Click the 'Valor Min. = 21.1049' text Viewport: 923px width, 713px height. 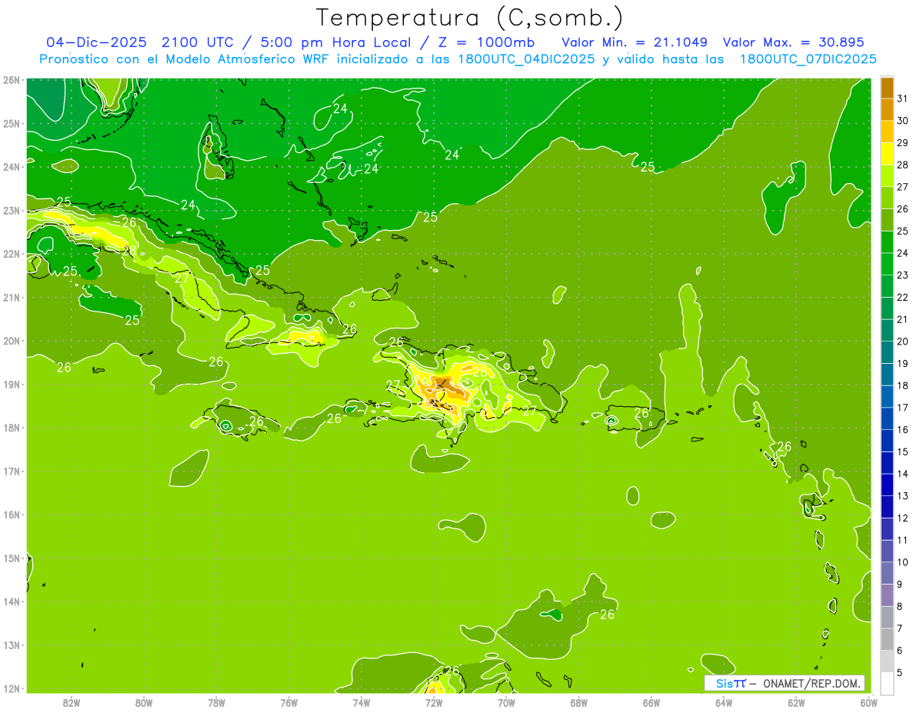click(x=635, y=42)
